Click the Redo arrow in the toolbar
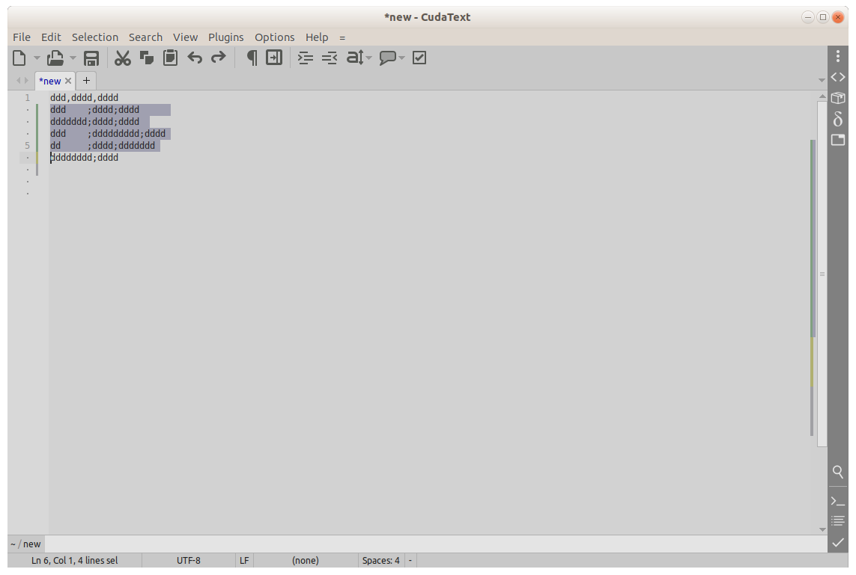The height and width of the screenshot is (575, 856). click(x=218, y=58)
